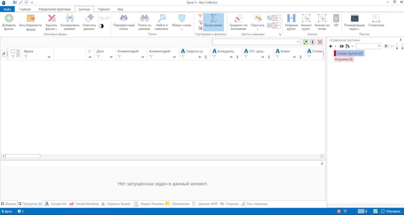Screen dimensions: 404x215
Task: Click the plus add group icon
Action: pyautogui.click(x=331, y=46)
